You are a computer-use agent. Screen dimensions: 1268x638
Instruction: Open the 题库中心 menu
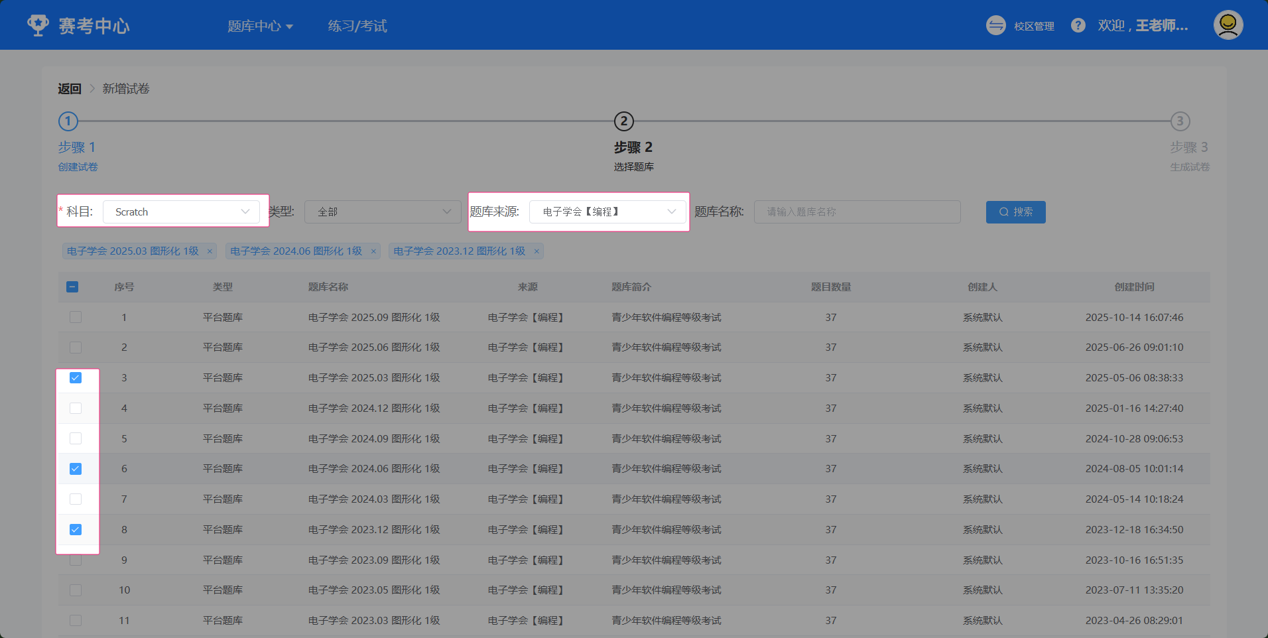click(x=260, y=26)
